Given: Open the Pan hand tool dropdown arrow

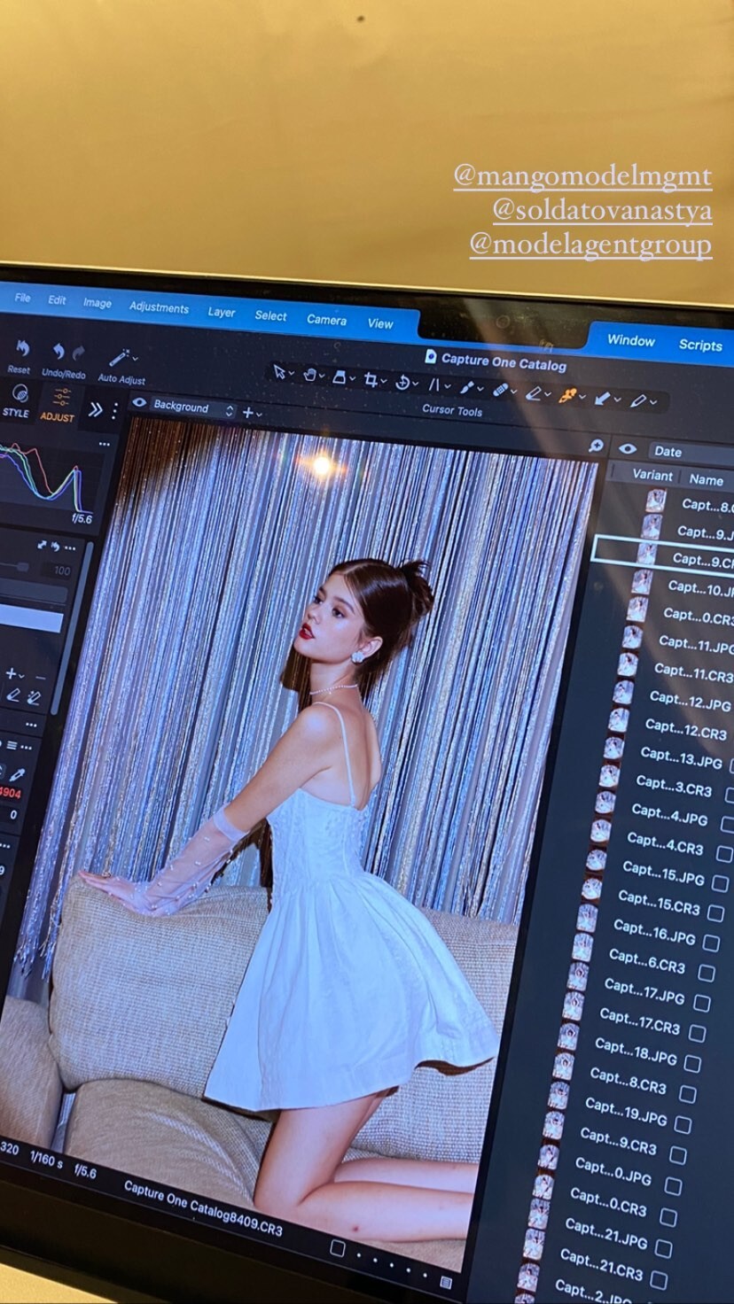Looking at the screenshot, I should (x=322, y=376).
